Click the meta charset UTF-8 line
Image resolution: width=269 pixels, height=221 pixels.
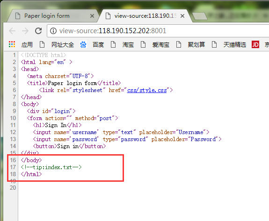click(x=60, y=76)
